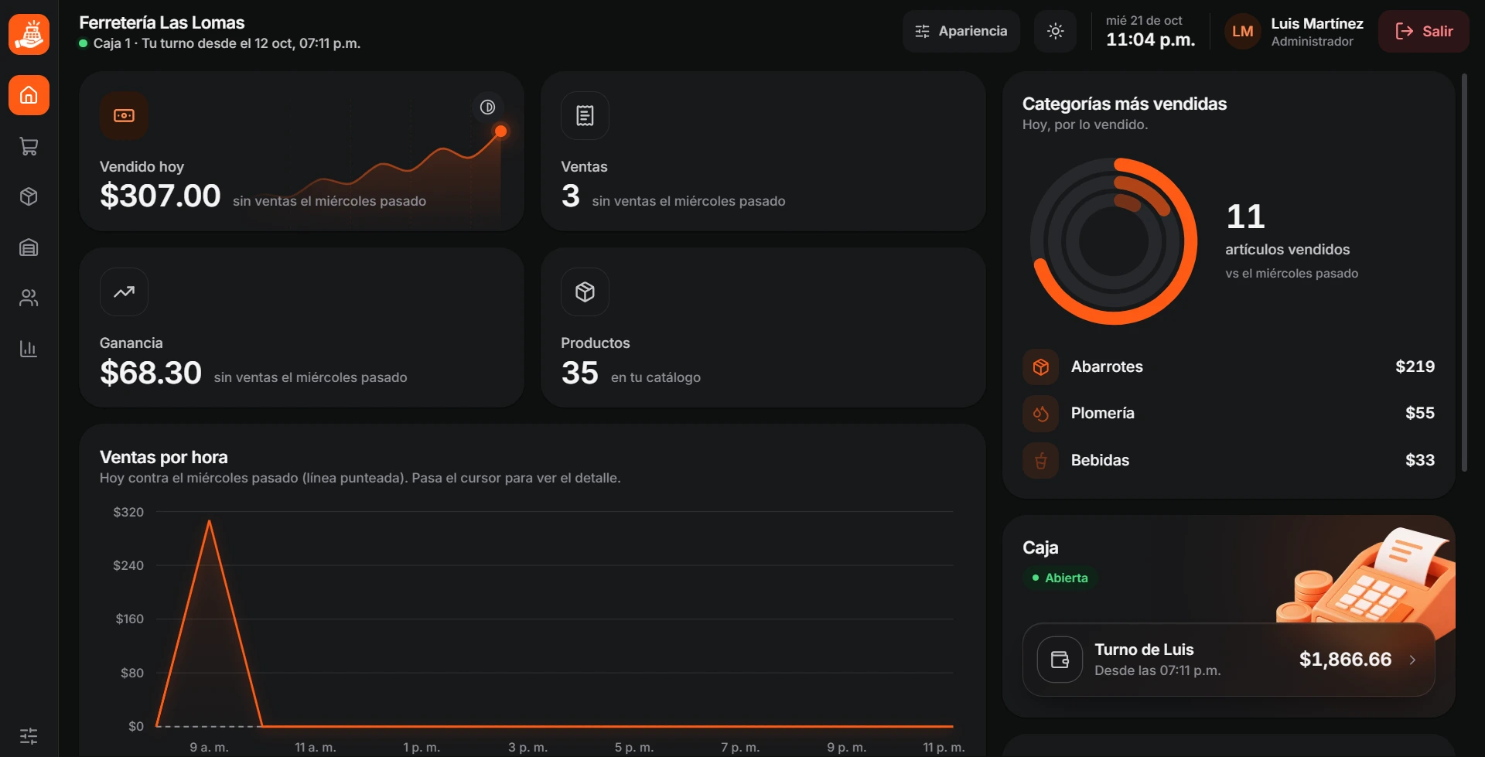Open the products box sidebar icon
The image size is (1485, 757).
coord(29,196)
